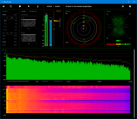The image size is (137, 119).
Task: Click the 22.05 frequency axis label
Action: 130,81
